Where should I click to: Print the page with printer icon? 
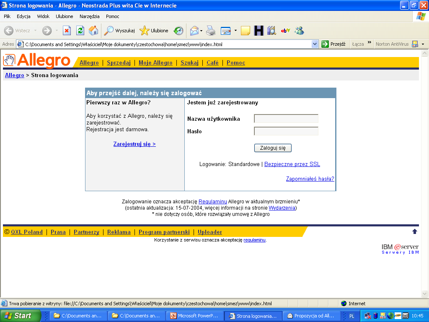coord(211,31)
